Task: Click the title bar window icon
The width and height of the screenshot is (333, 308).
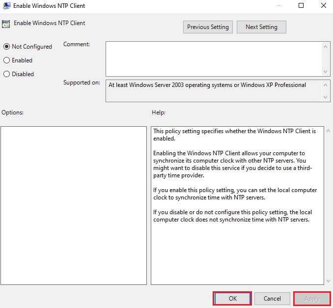Action: click(6, 5)
